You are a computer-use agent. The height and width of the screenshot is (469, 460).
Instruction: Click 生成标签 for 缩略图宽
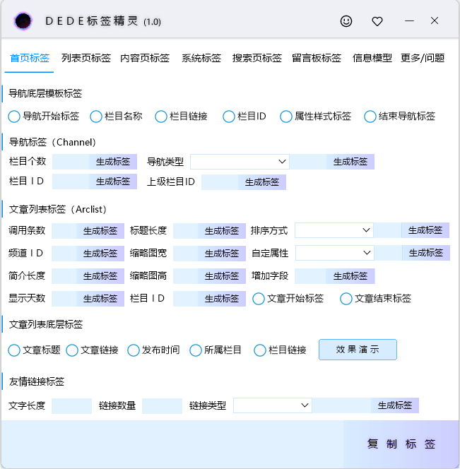221,254
